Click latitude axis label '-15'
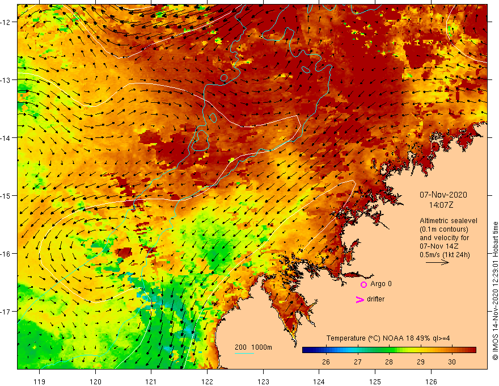This screenshot has width=499, height=386. click(6, 195)
